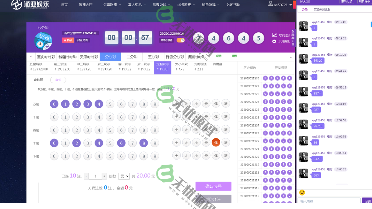Click the 确认选号 confirm button
The height and width of the screenshot is (209, 372).
coord(213,186)
